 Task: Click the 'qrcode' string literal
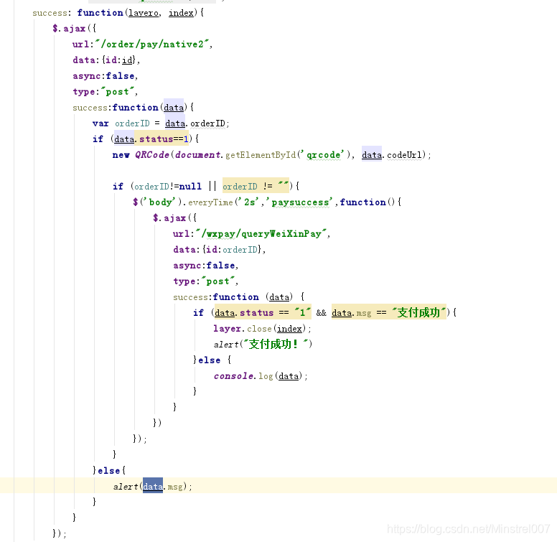(323, 155)
